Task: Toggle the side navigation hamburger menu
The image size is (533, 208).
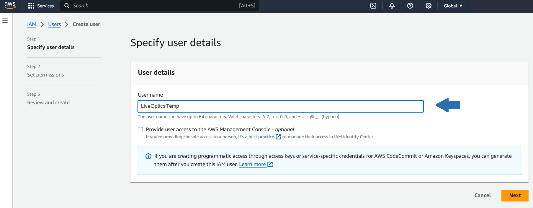Action: click(5, 21)
